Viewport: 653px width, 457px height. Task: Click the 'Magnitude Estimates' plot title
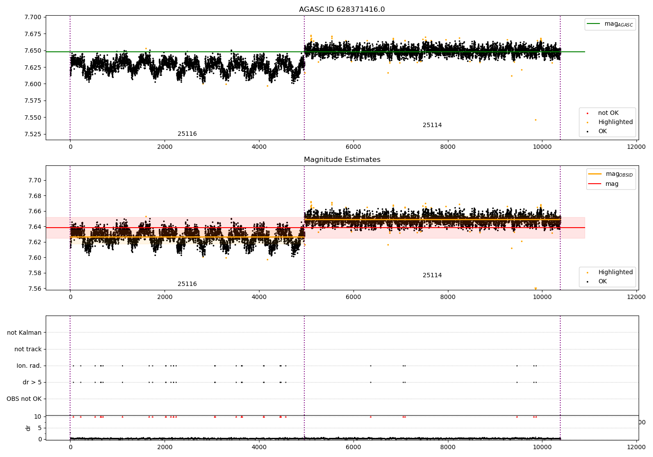(342, 160)
